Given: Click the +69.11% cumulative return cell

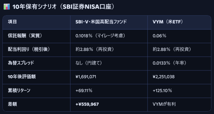Looking at the screenshot, I should click(84, 91).
